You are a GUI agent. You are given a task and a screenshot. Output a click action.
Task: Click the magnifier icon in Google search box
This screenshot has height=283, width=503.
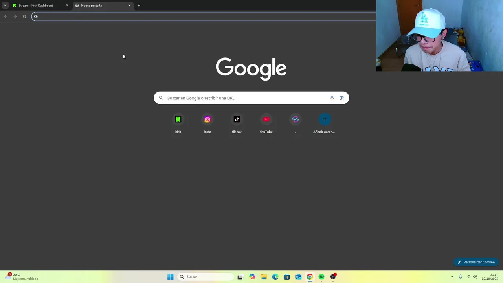click(161, 98)
